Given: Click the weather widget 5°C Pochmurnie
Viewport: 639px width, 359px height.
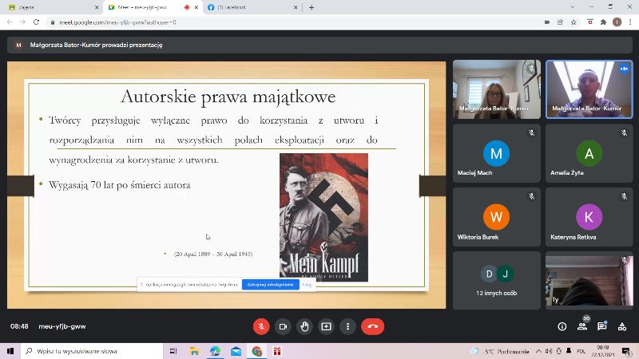Looking at the screenshot, I should (x=501, y=351).
